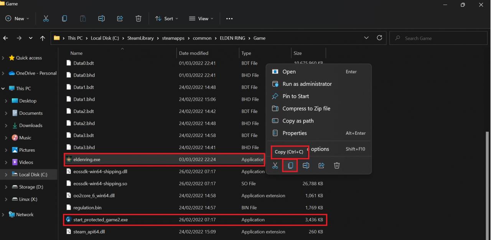
Task: Choose Copy as path
Action: pos(318,121)
